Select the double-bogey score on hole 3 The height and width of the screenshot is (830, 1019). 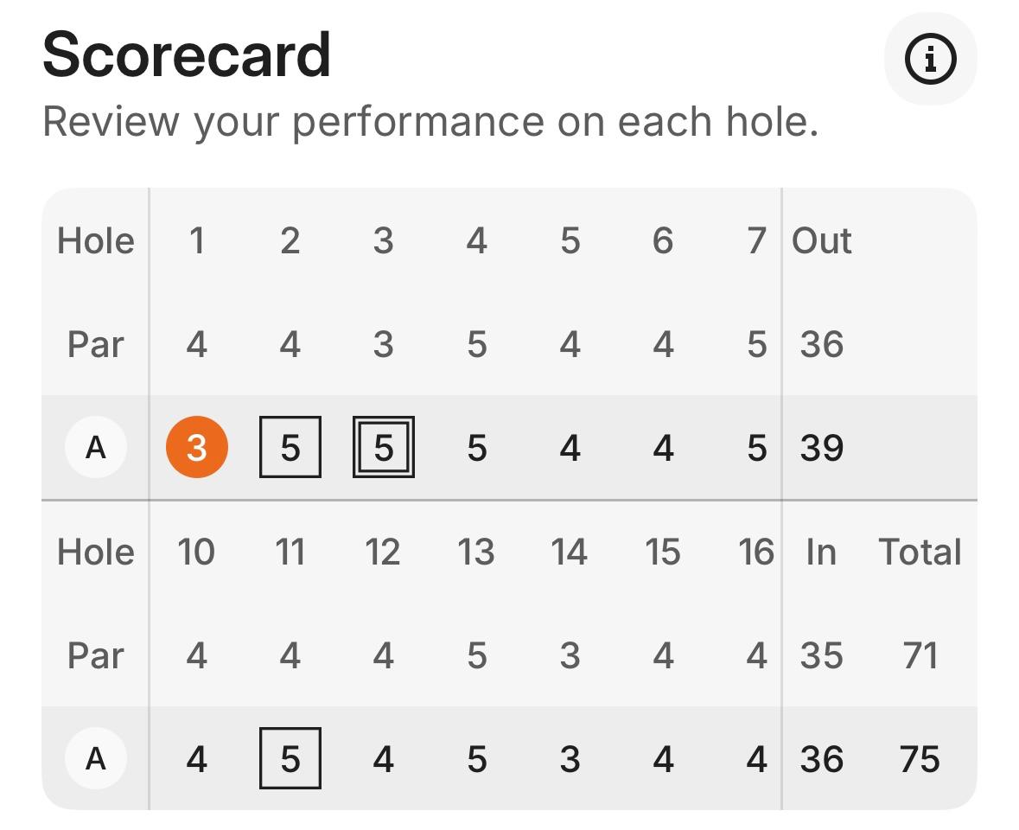(384, 448)
